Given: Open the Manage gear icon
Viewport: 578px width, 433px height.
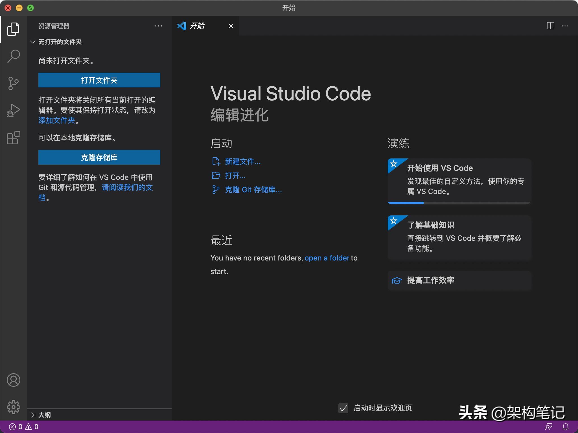Looking at the screenshot, I should click(13, 407).
